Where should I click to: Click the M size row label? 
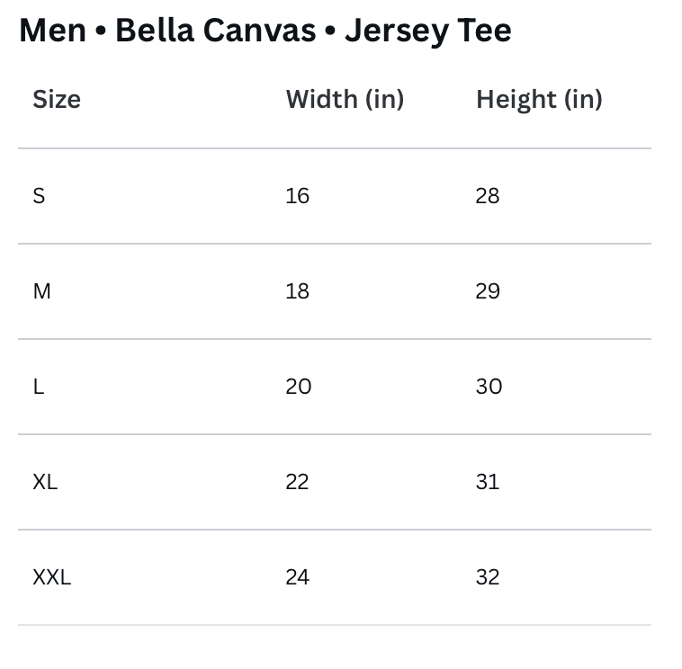[x=41, y=291]
